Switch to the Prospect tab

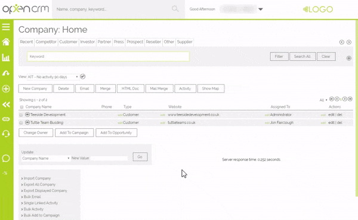click(135, 42)
